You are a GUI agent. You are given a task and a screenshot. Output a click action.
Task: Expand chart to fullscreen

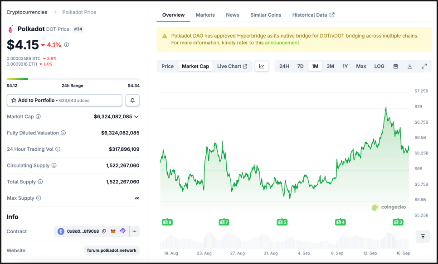424,66
